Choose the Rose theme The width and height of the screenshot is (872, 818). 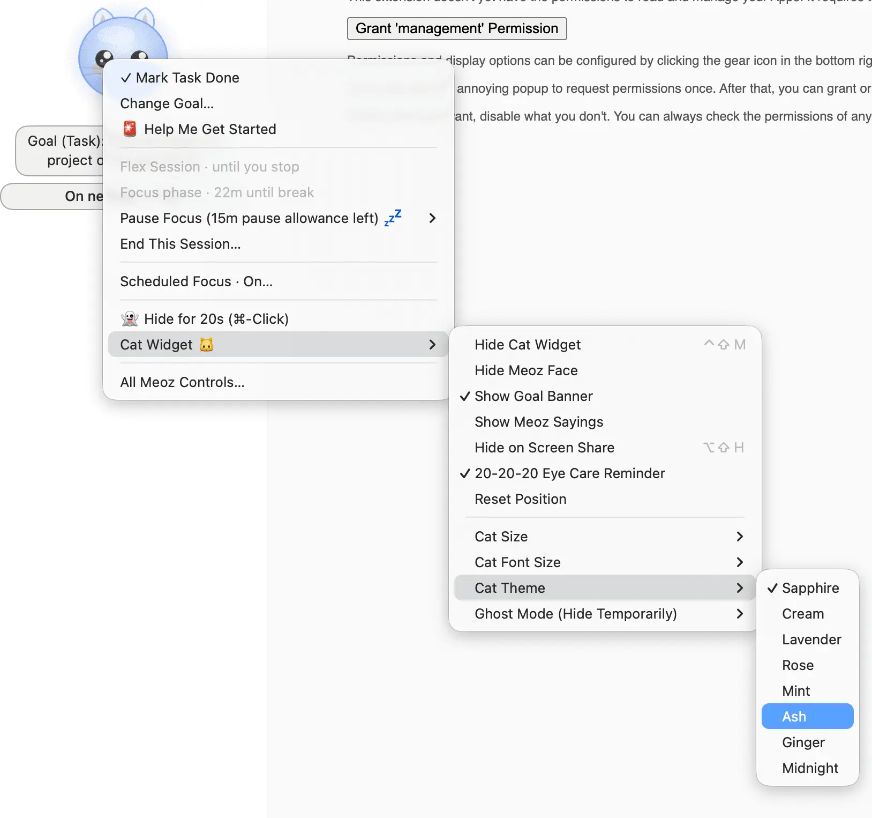click(807, 665)
